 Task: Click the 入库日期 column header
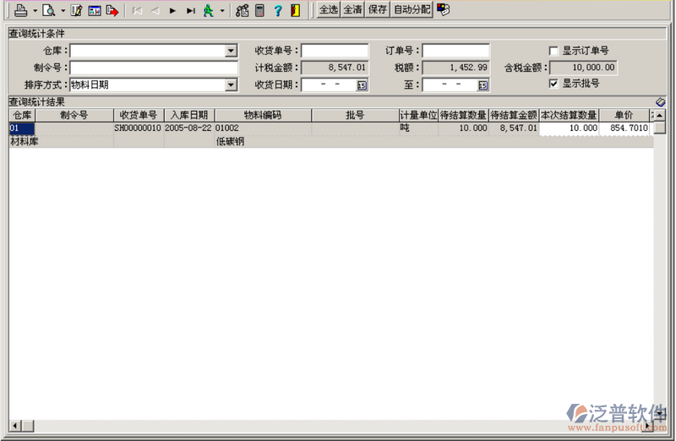pyautogui.click(x=189, y=115)
